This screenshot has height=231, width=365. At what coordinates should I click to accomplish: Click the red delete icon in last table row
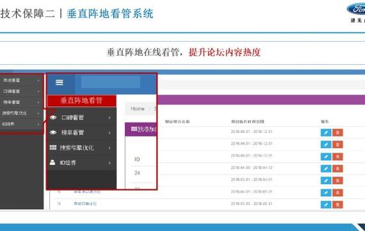point(337,205)
